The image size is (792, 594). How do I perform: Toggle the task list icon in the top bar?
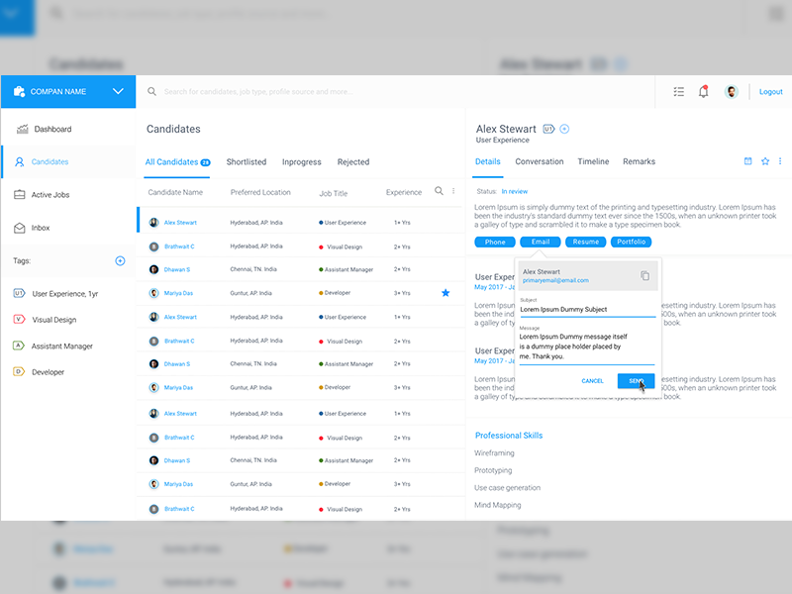point(678,91)
